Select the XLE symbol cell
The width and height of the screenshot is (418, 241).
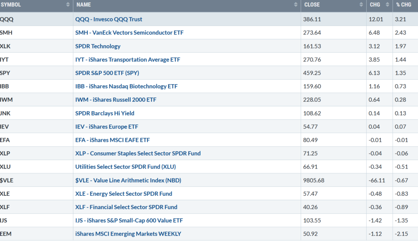tap(36, 193)
